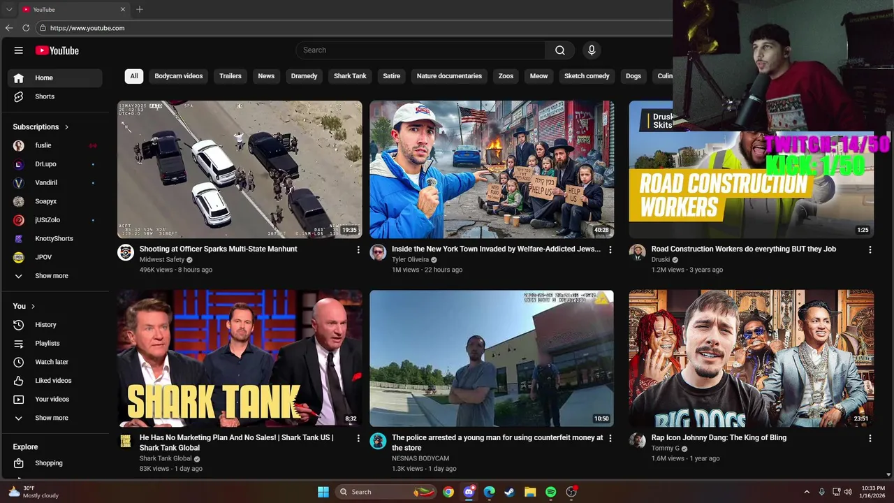
Task: Open options menu for counterfeit money video
Action: pyautogui.click(x=610, y=438)
